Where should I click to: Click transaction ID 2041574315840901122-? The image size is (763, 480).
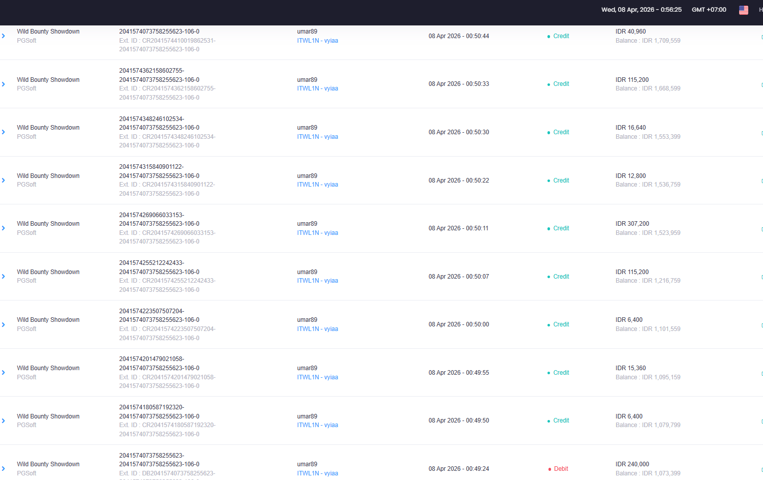151,167
